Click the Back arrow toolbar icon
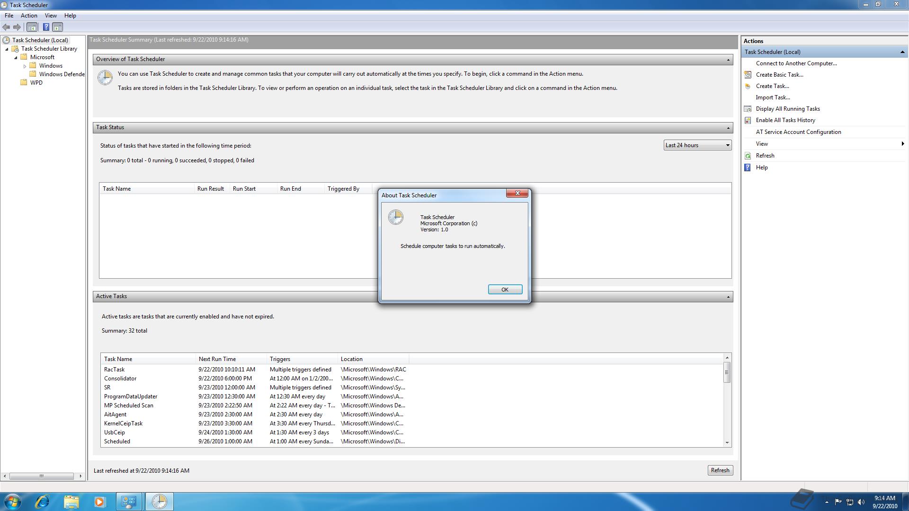909x511 pixels. tap(6, 27)
